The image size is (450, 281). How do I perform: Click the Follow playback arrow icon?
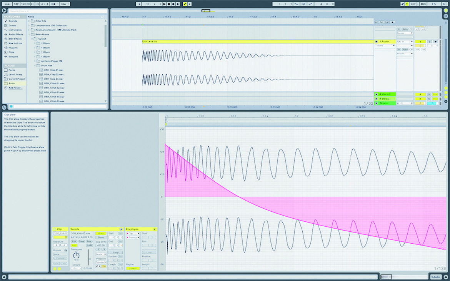[138, 4]
